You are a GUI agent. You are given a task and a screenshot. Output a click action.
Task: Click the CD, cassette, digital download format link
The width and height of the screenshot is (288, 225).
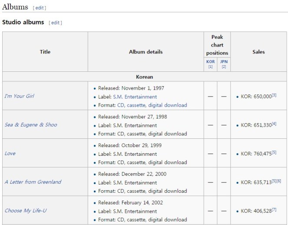(x=152, y=105)
